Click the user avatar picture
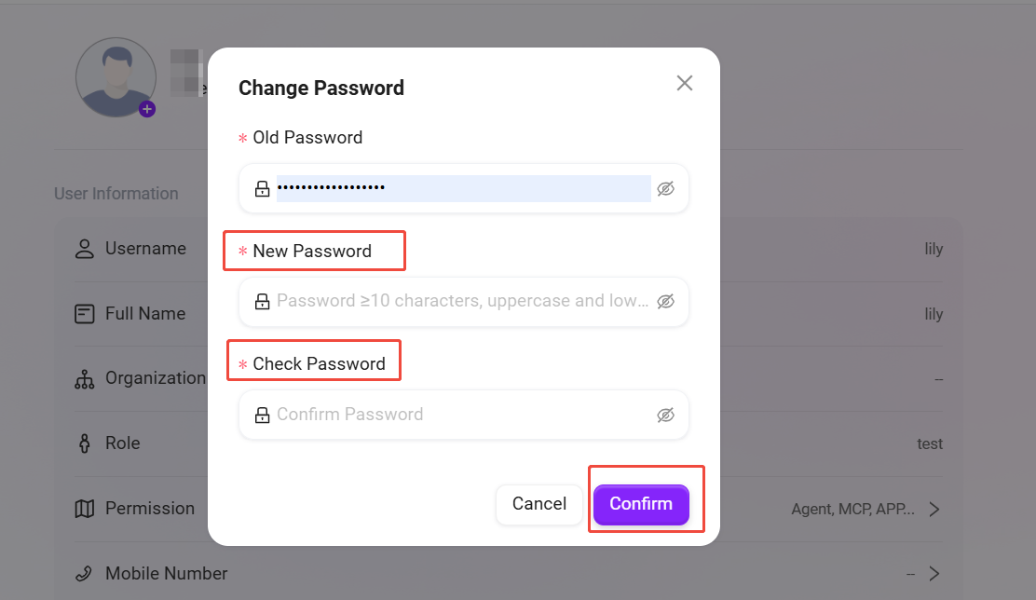Viewport: 1036px width, 600px height. [x=116, y=76]
